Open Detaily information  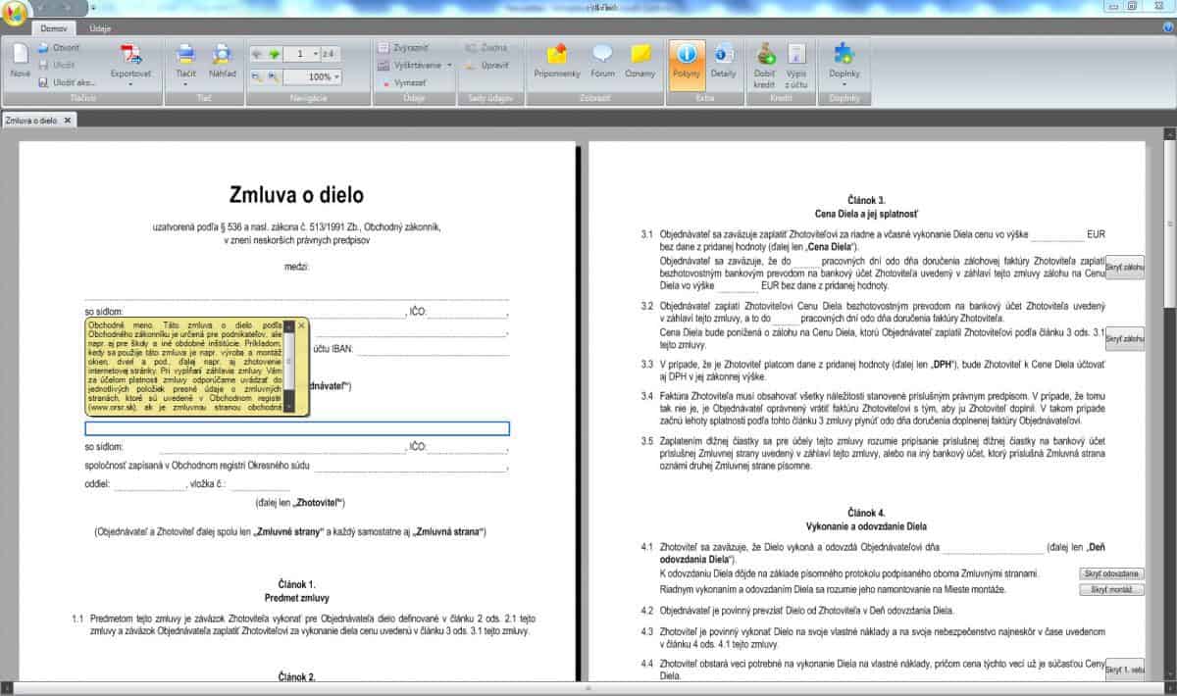pyautogui.click(x=724, y=61)
